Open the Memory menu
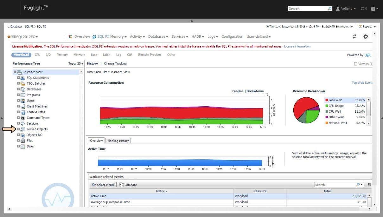Viewport: 383px width, 217px height. (x=118, y=36)
